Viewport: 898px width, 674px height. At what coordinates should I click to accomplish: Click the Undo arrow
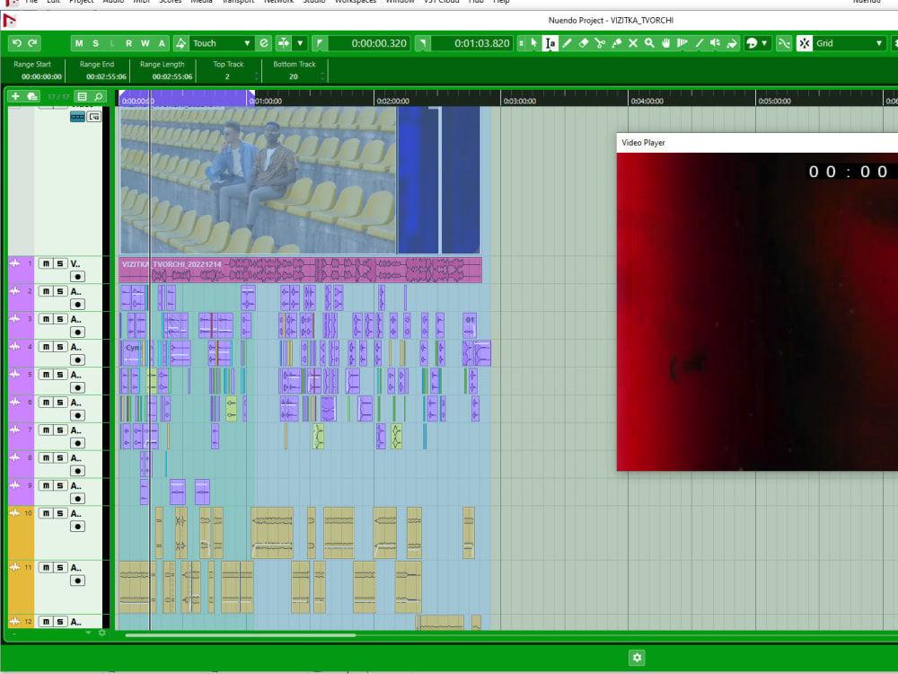(16, 43)
